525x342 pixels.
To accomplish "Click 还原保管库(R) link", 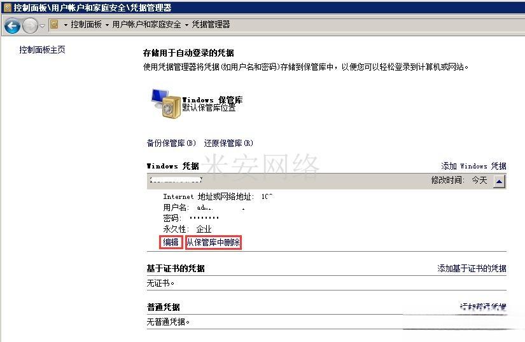I will (228, 143).
